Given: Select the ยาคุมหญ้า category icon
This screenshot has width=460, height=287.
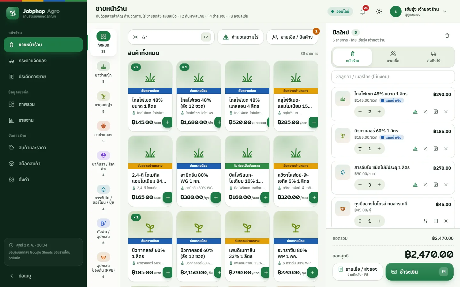Looking at the screenshot, I should pos(103,96).
